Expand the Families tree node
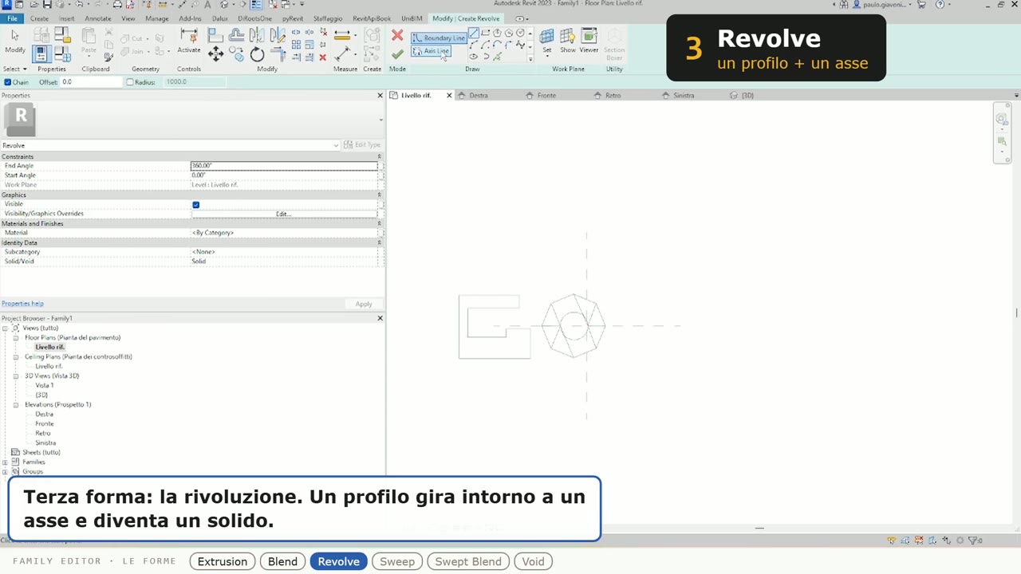This screenshot has width=1021, height=574. point(5,462)
